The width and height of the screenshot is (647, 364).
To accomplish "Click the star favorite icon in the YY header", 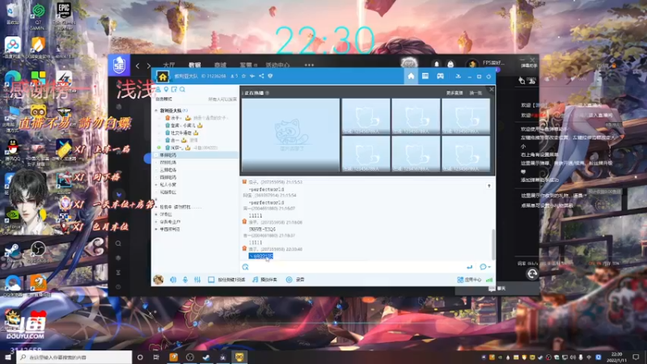I will coord(243,76).
